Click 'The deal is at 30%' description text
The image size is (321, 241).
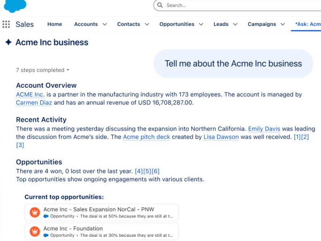point(127,235)
